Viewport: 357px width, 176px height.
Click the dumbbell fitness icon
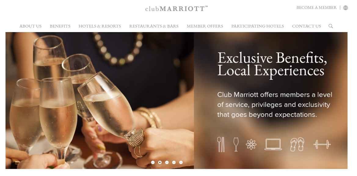322,144
